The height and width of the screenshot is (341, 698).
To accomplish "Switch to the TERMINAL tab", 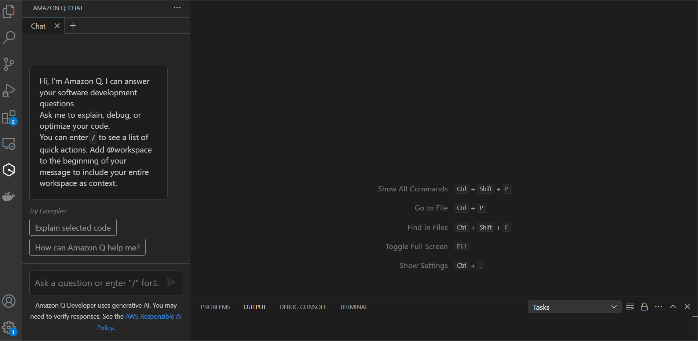I will tap(353, 307).
